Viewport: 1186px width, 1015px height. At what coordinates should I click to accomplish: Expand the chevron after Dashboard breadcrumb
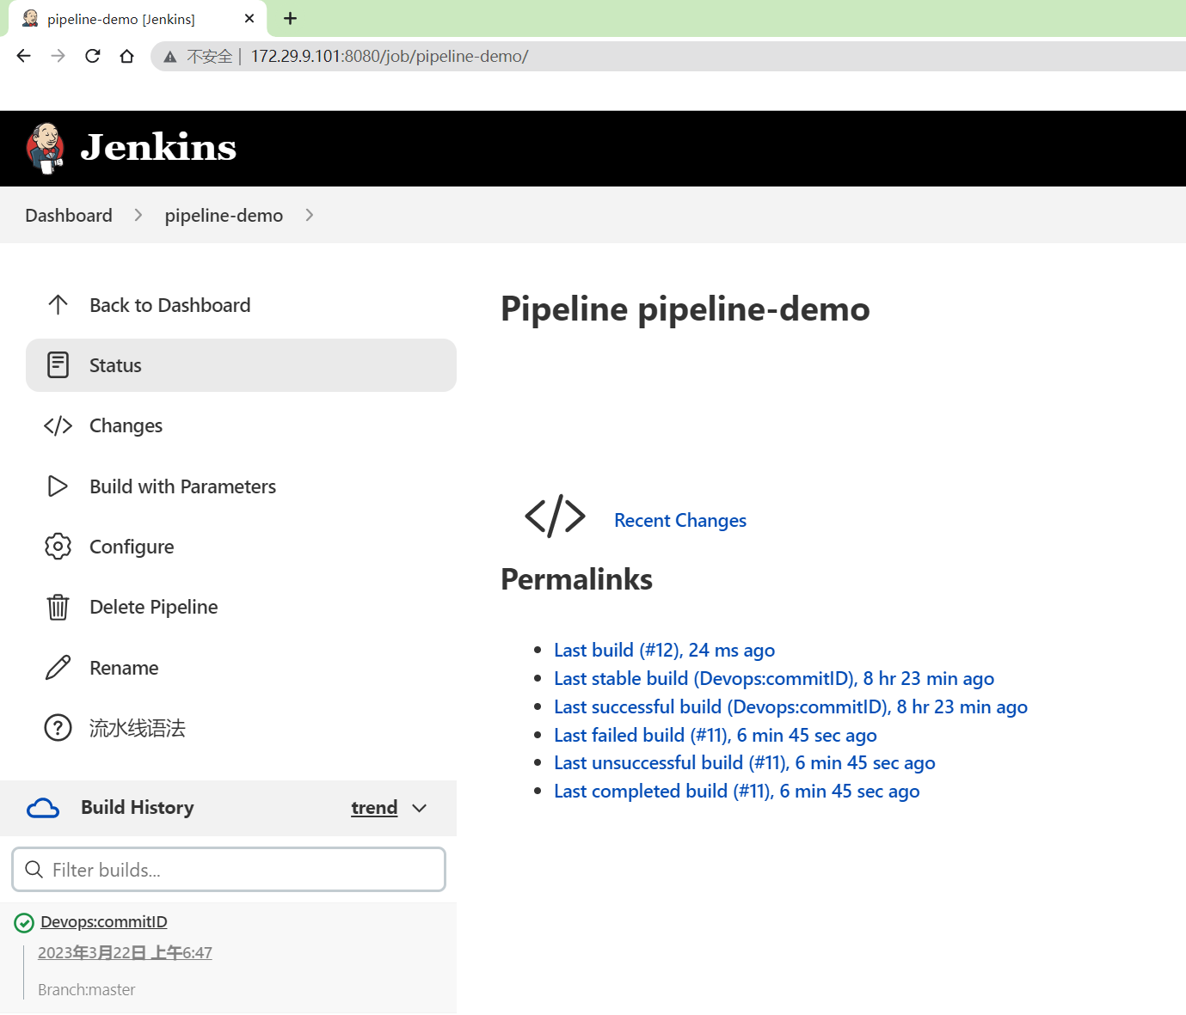[x=138, y=215]
